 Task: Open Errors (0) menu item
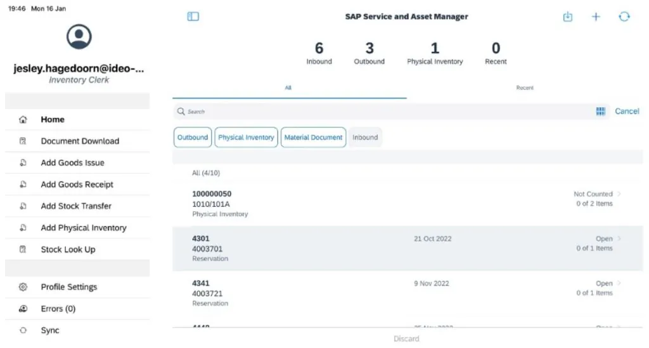[77, 309]
